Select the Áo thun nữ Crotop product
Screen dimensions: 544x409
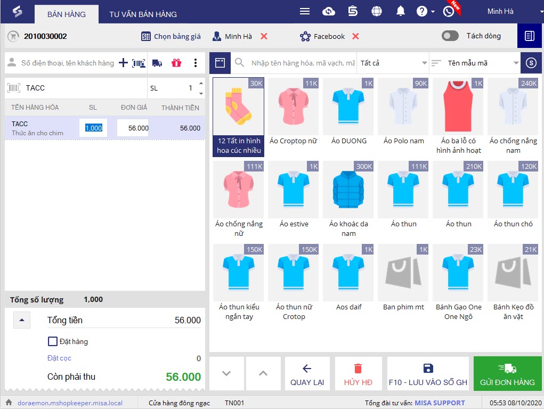pyautogui.click(x=294, y=283)
